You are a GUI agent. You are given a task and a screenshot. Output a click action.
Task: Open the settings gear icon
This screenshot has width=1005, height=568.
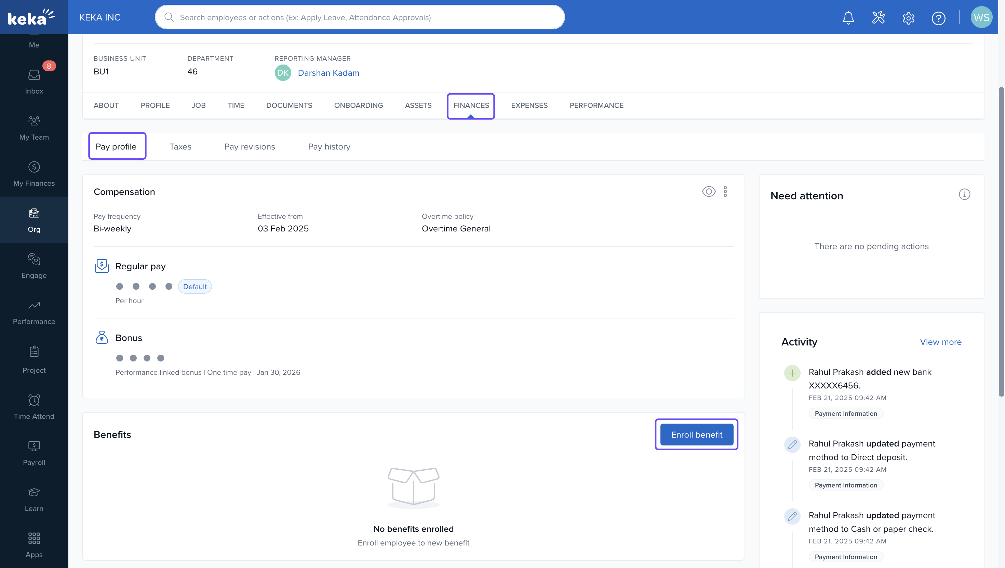pyautogui.click(x=908, y=18)
